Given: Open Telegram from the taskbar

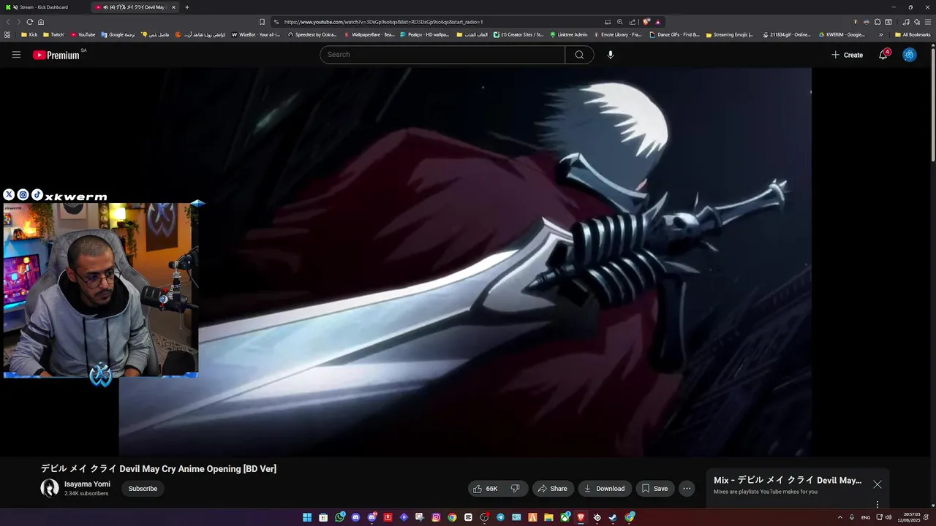Looking at the screenshot, I should (x=500, y=517).
